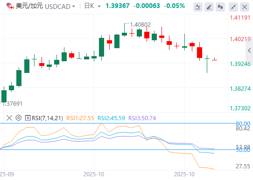This screenshot has width=253, height=180.
Task: Click the 1.41191 price axis label
Action: (x=240, y=18)
